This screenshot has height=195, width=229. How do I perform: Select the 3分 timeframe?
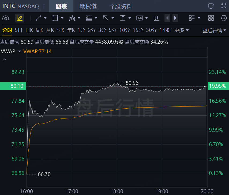coord(102,30)
